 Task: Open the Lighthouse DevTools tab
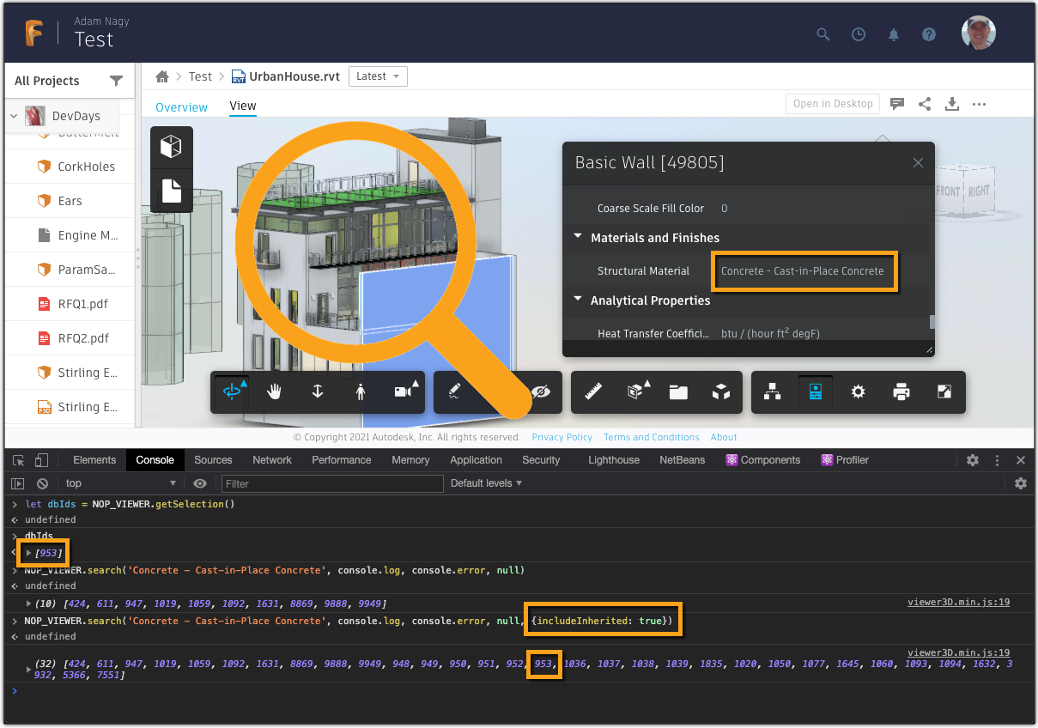click(x=614, y=460)
